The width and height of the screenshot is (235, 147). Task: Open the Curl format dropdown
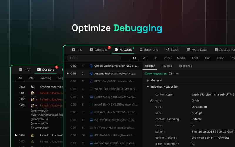click(x=173, y=73)
